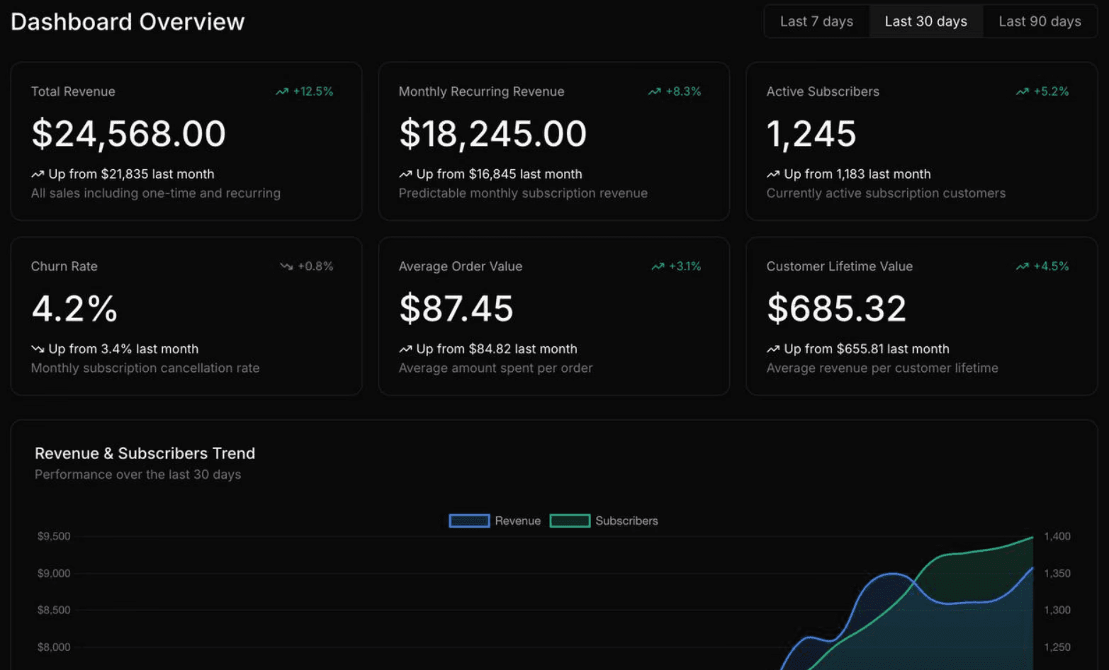Viewport: 1109px width, 670px height.
Task: Click the $8,000 left axis label
Action: [x=54, y=647]
